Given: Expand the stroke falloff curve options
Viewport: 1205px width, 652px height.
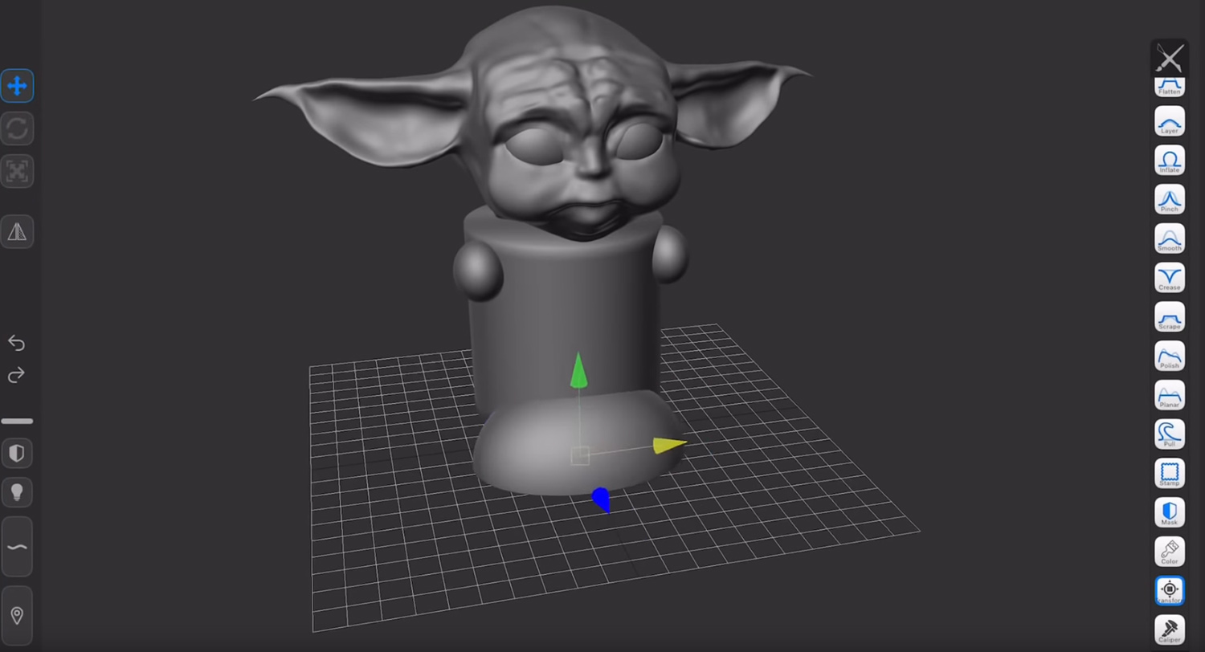Looking at the screenshot, I should (17, 547).
